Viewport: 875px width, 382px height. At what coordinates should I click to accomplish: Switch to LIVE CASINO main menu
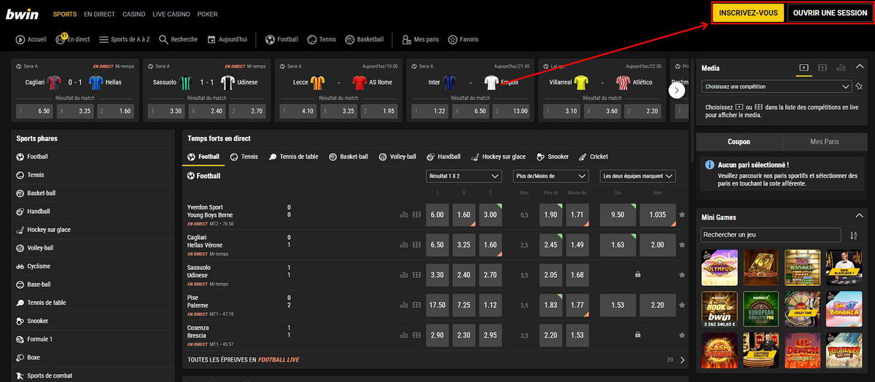tap(171, 14)
